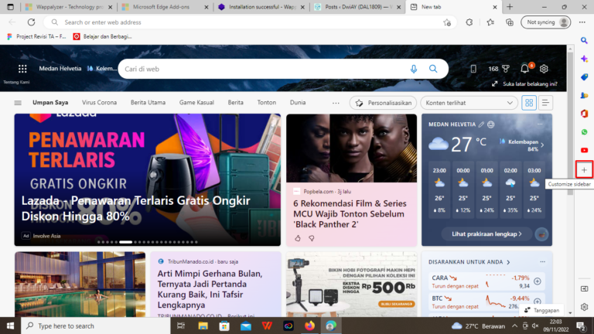
Task: Open the feed hamburger menu
Action: 18,103
